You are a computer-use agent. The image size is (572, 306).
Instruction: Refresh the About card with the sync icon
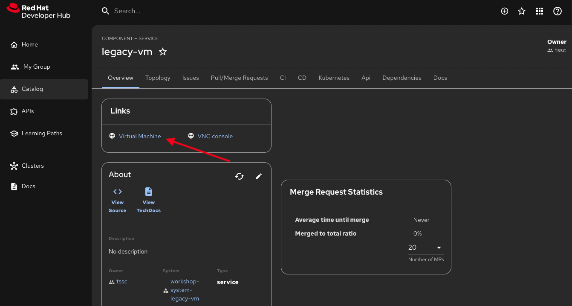pyautogui.click(x=240, y=176)
